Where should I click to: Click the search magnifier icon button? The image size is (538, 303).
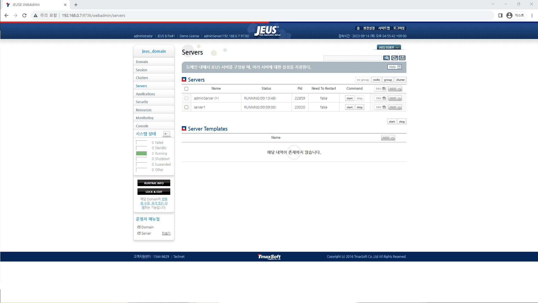[x=386, y=58]
